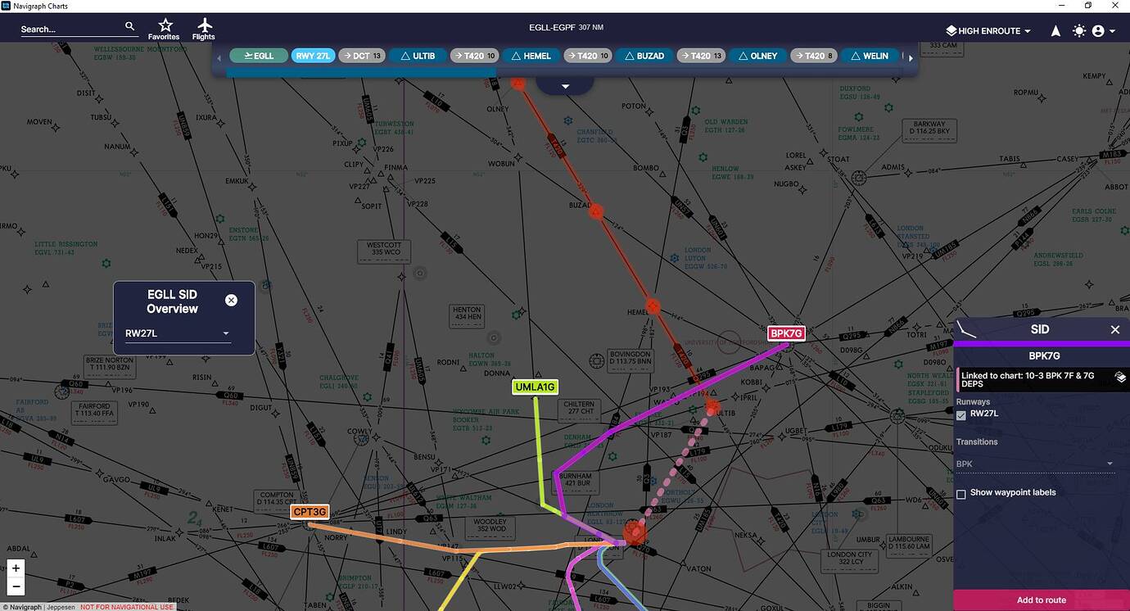Click the search magnifier icon
Image resolution: width=1130 pixels, height=611 pixels.
coord(129,25)
